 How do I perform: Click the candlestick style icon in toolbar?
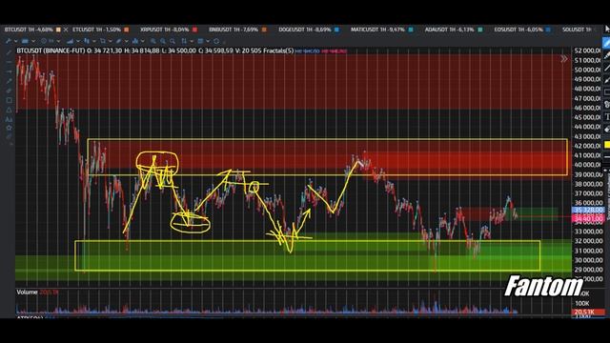[x=87, y=41]
